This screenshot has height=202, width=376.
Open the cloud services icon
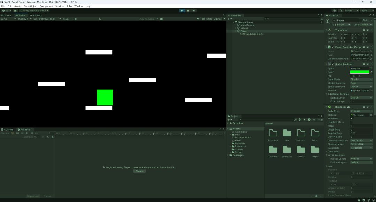click(15, 11)
